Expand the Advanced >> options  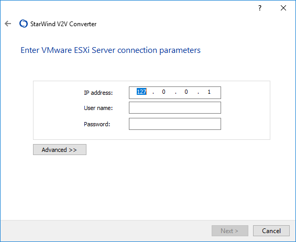coord(60,150)
